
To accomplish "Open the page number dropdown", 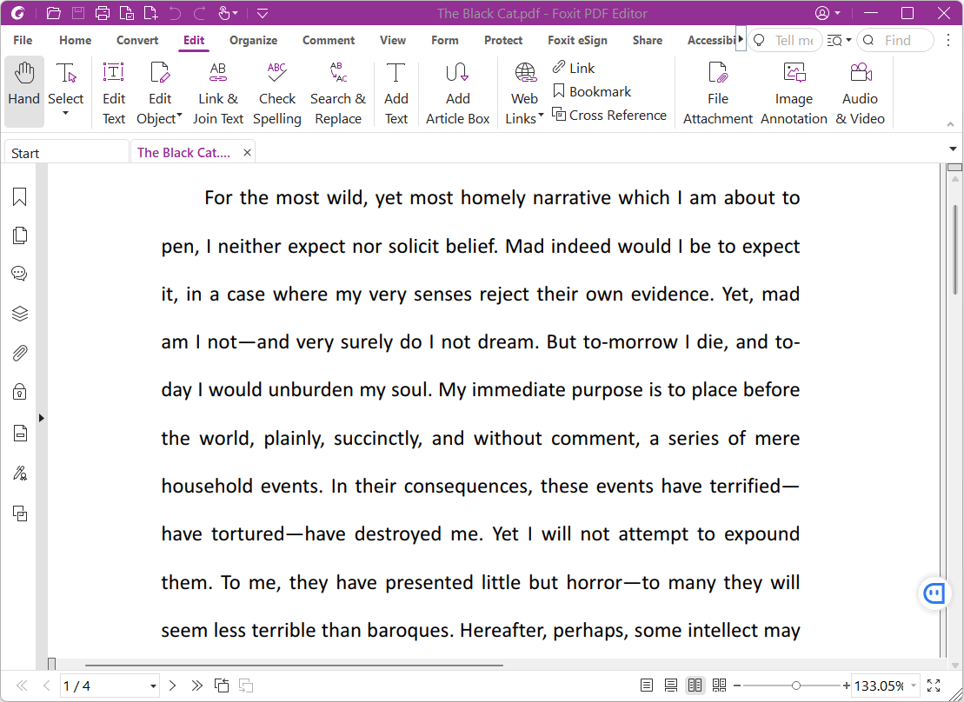I will click(153, 686).
